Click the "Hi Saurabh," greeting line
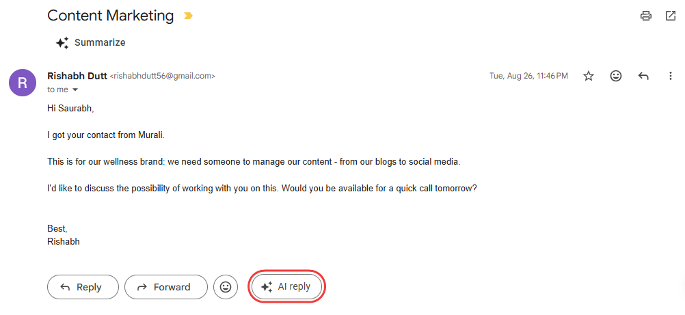 pyautogui.click(x=70, y=108)
